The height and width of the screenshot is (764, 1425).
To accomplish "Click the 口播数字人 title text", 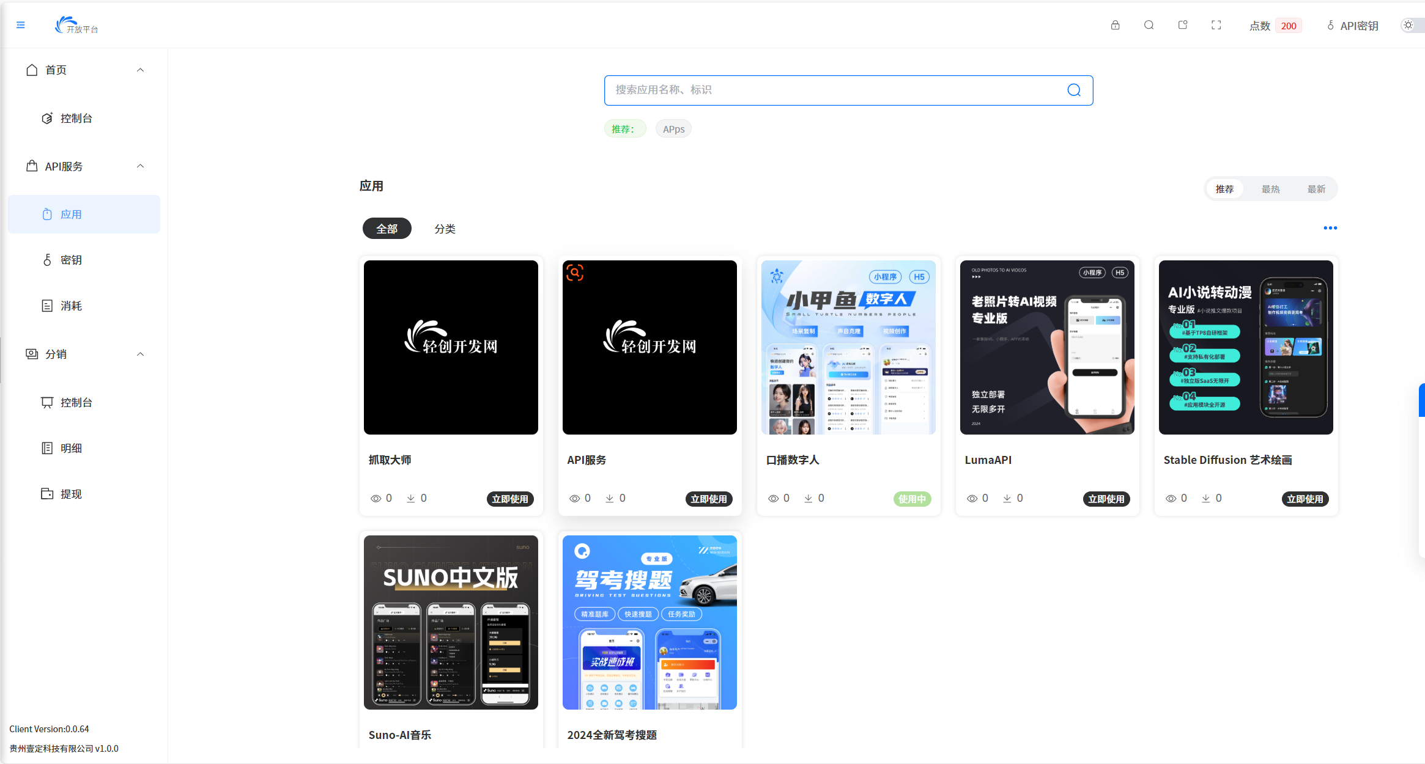I will 793,460.
